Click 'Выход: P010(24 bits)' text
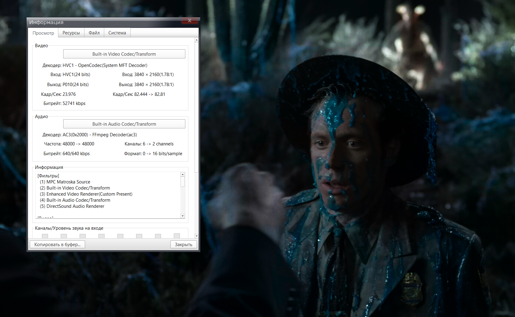 tap(68, 85)
